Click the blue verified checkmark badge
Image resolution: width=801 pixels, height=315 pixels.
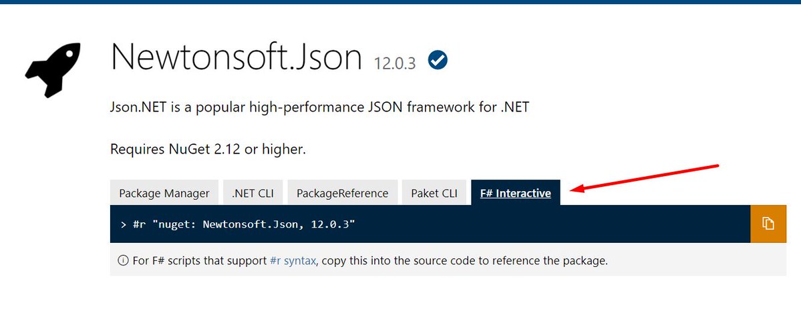click(x=438, y=60)
